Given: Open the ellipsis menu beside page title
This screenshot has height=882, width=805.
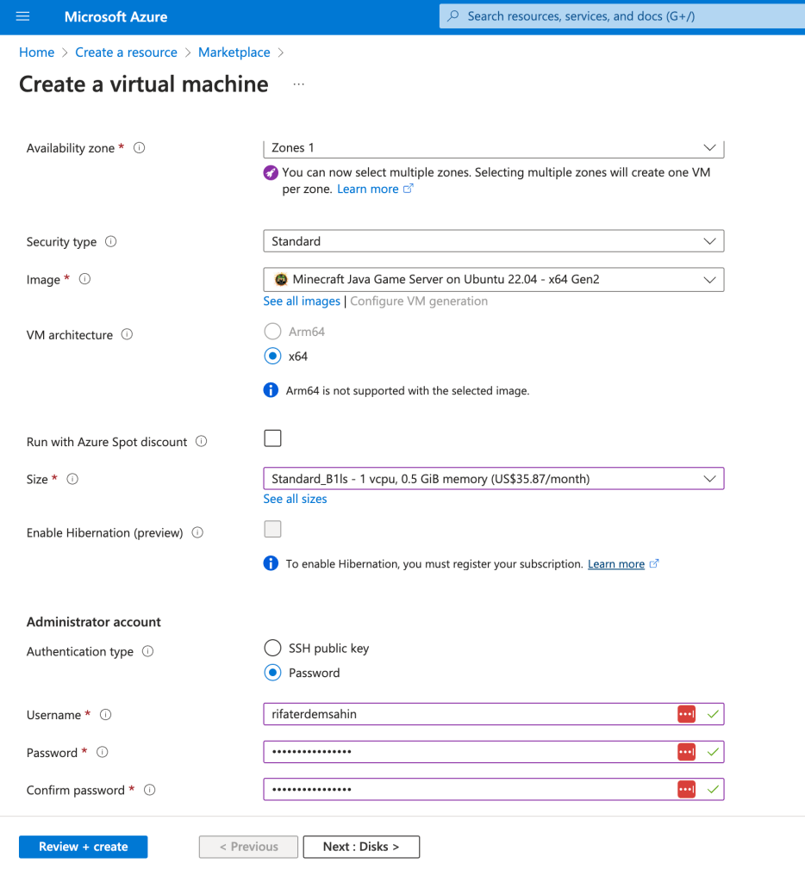Looking at the screenshot, I should 299,84.
